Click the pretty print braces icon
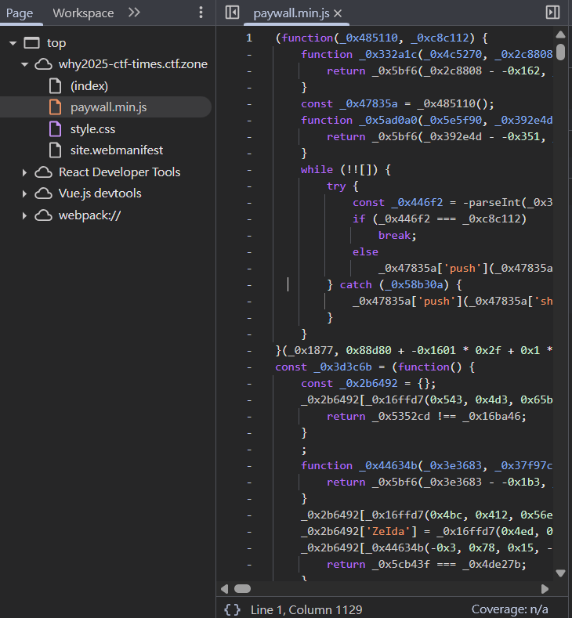572x618 pixels. tap(232, 609)
